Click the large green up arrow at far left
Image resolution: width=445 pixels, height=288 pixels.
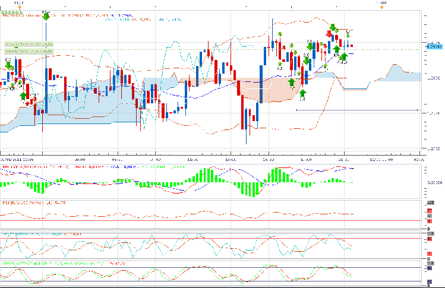pyautogui.click(x=23, y=94)
